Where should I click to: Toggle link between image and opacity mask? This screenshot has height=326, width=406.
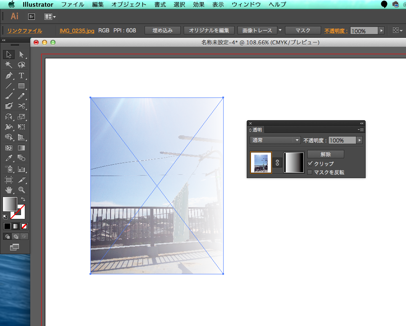tap(277, 163)
